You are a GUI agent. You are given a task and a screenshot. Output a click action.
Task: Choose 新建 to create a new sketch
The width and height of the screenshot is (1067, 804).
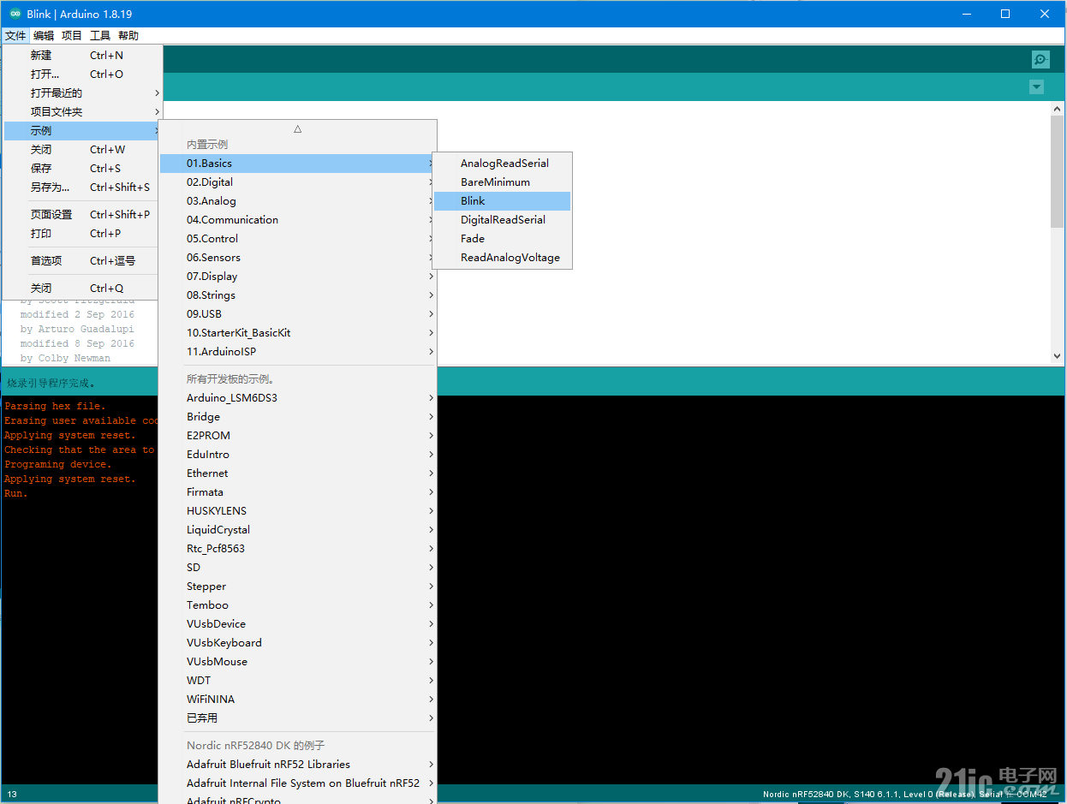(82, 55)
